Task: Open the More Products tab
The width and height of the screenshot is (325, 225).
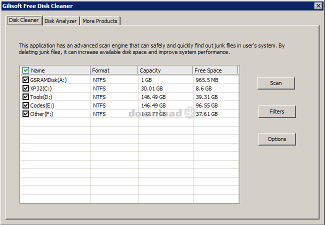Action: (x=100, y=21)
